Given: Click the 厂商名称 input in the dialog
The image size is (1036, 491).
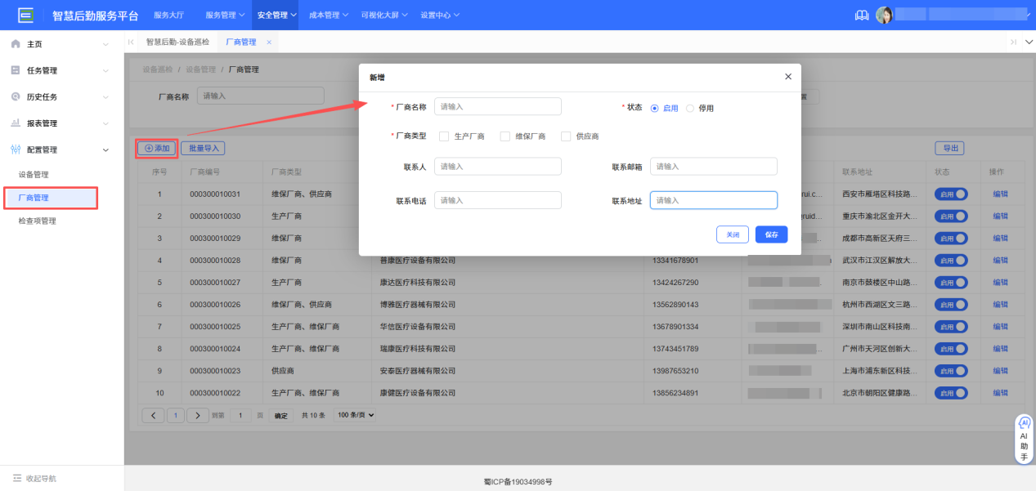Looking at the screenshot, I should click(497, 106).
